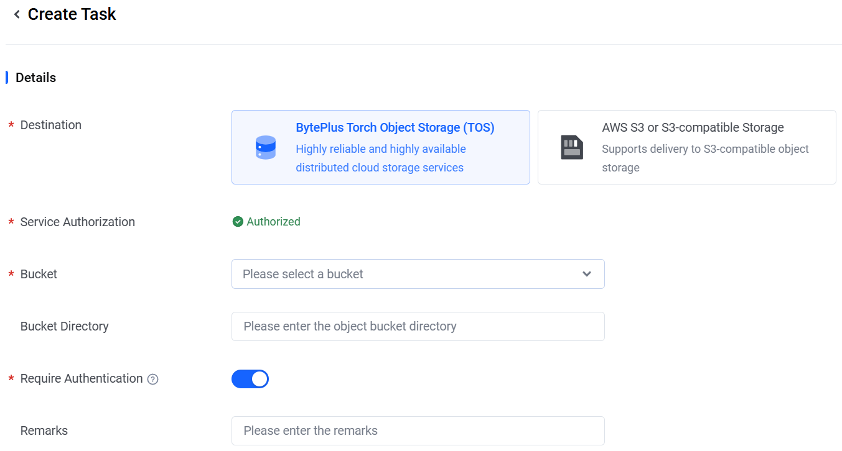Click the chevron in the Bucket dropdown
Viewport: 842px width, 451px height.
(x=586, y=274)
